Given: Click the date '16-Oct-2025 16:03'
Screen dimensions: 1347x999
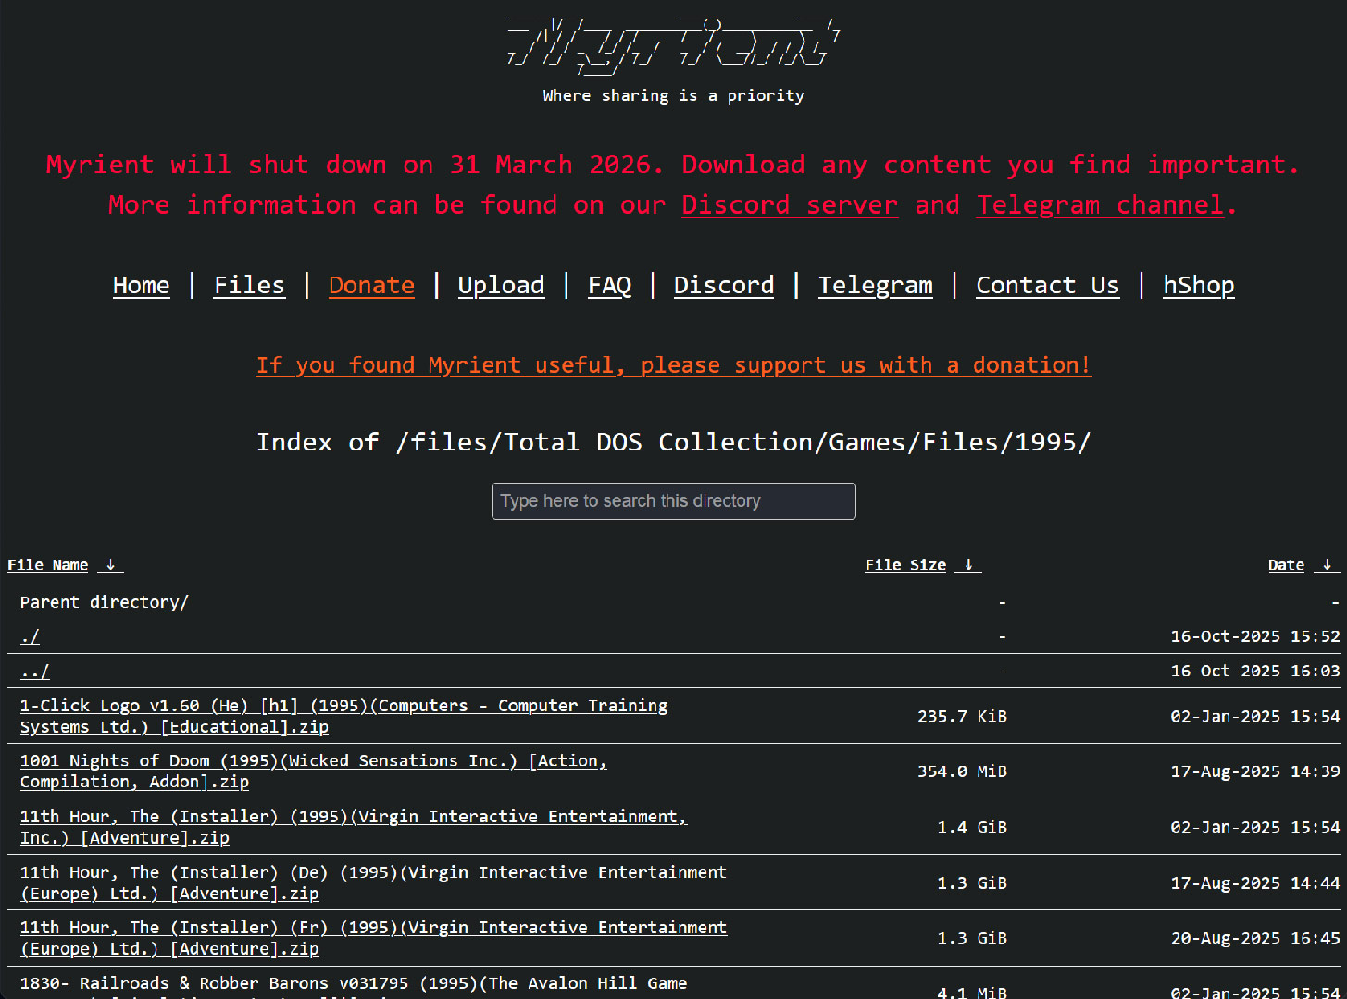Looking at the screenshot, I should tap(1255, 671).
